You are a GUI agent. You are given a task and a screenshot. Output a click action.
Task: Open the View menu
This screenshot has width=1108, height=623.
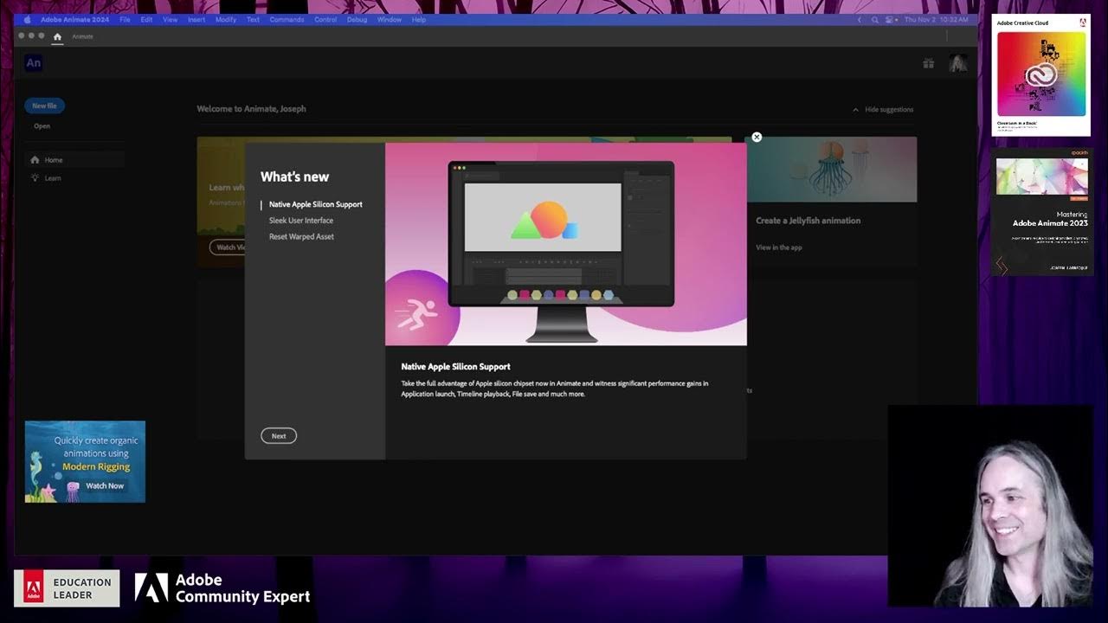pos(171,19)
